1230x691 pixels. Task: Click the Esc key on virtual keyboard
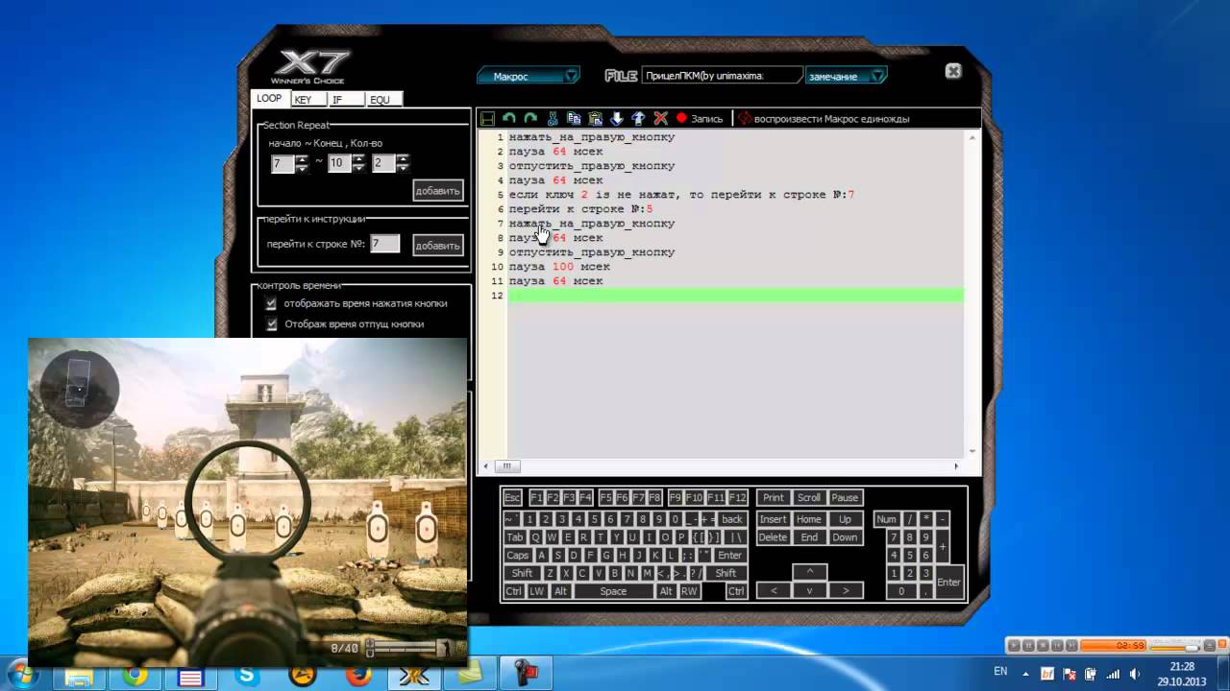click(512, 497)
